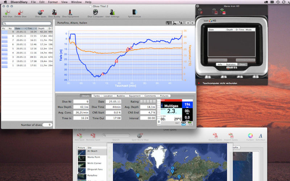
Task: Select Dives tab on Mares device
Action: 242,64
